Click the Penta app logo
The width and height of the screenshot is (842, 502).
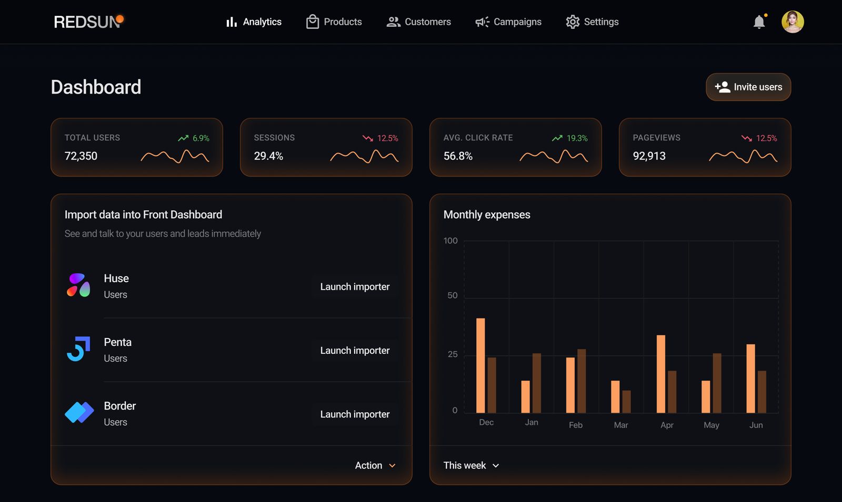(78, 349)
